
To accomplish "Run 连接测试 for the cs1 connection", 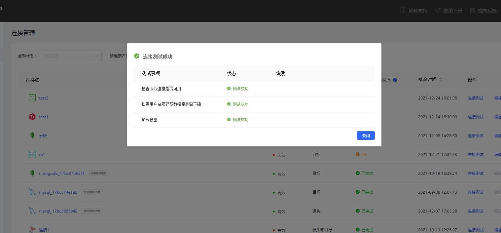I will tap(475, 154).
